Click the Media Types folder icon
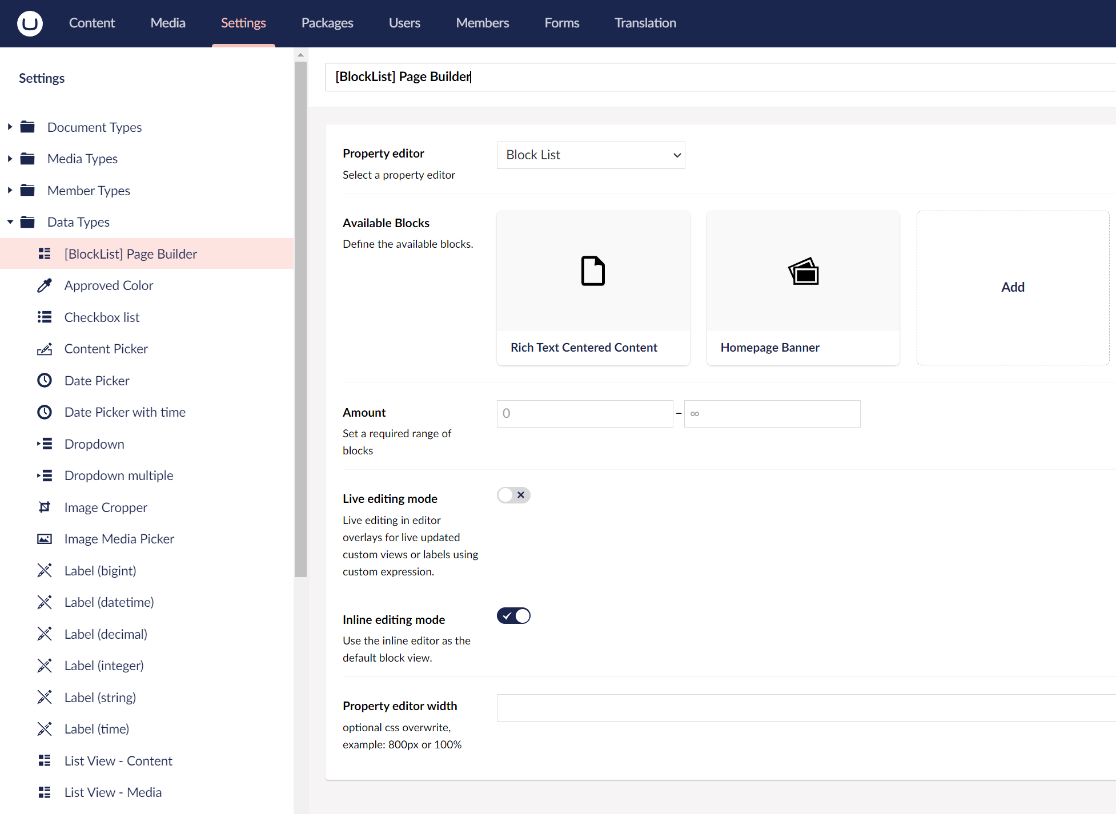 click(x=27, y=159)
